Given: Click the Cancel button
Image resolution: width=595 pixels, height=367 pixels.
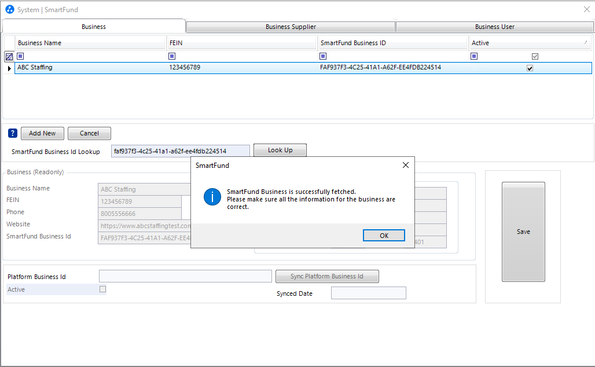Looking at the screenshot, I should coord(89,133).
